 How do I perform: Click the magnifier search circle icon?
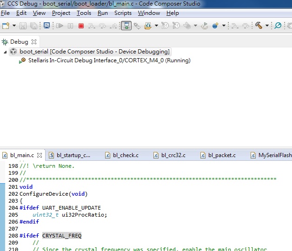278,26
